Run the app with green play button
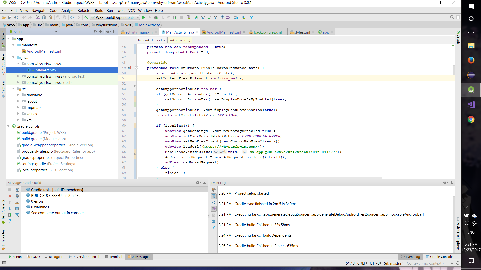Image resolution: width=481 pixels, height=270 pixels. (x=144, y=18)
